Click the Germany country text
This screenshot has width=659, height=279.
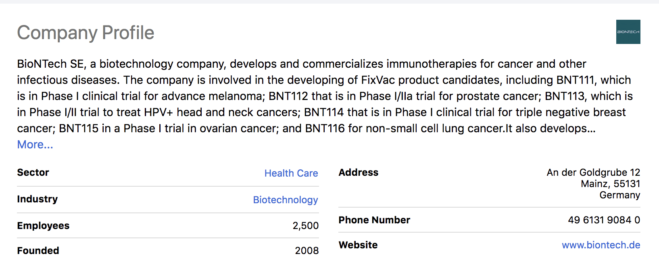point(619,195)
